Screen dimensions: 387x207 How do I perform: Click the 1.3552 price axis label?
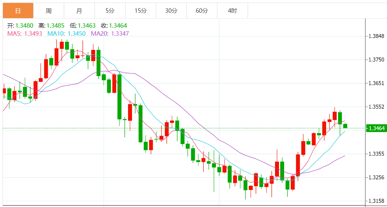(x=376, y=107)
